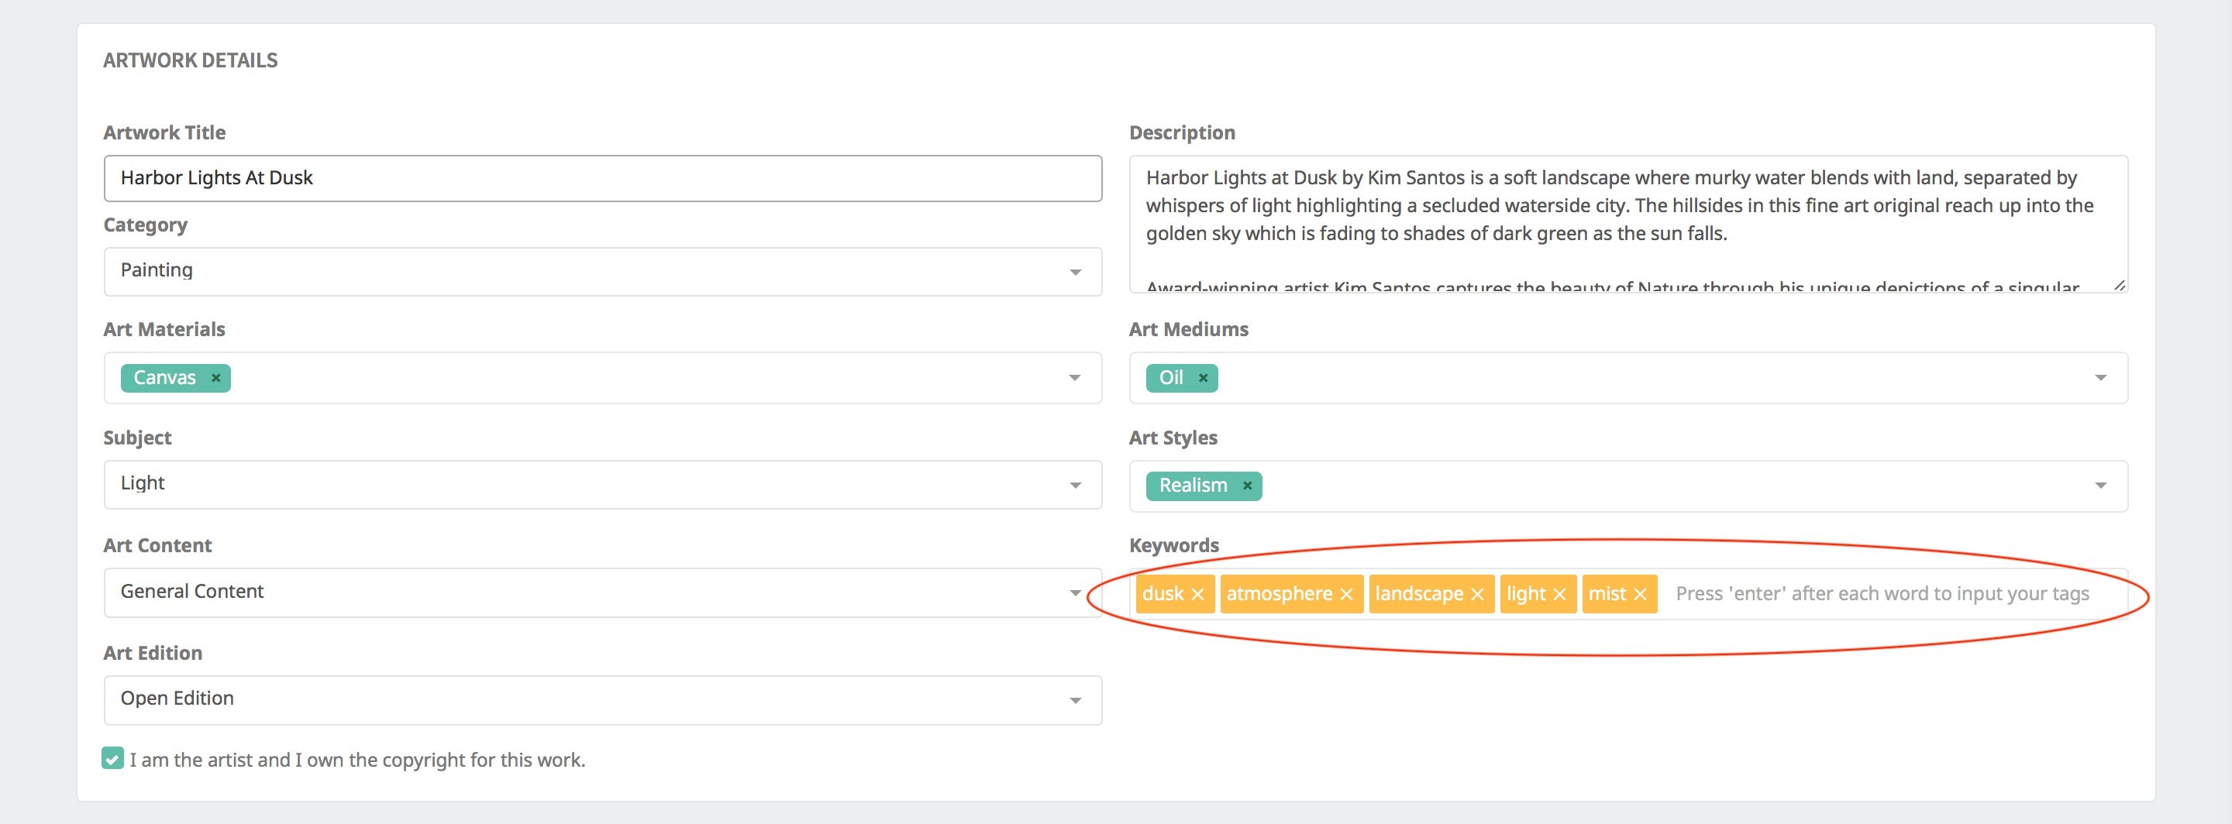
Task: Click inside the Description text area
Action: point(1628,224)
